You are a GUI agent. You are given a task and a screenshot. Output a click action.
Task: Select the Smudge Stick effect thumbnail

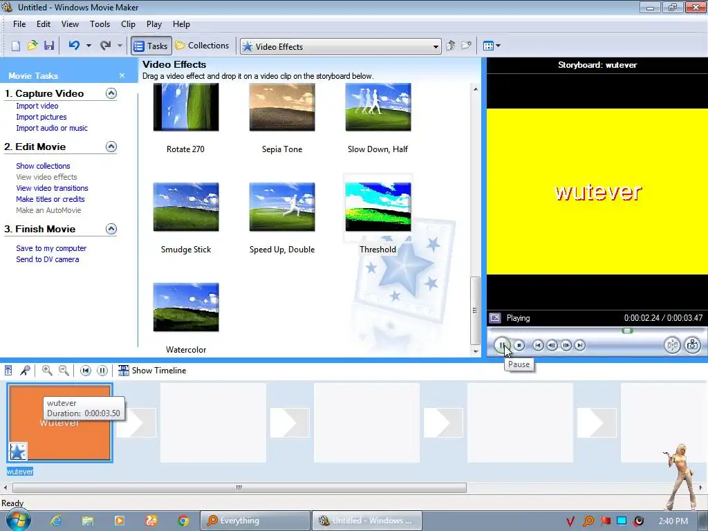(186, 207)
